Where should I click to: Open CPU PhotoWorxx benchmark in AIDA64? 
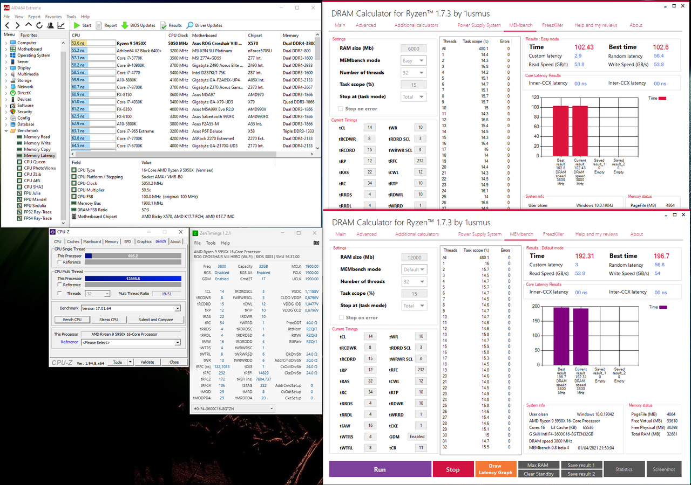point(40,168)
